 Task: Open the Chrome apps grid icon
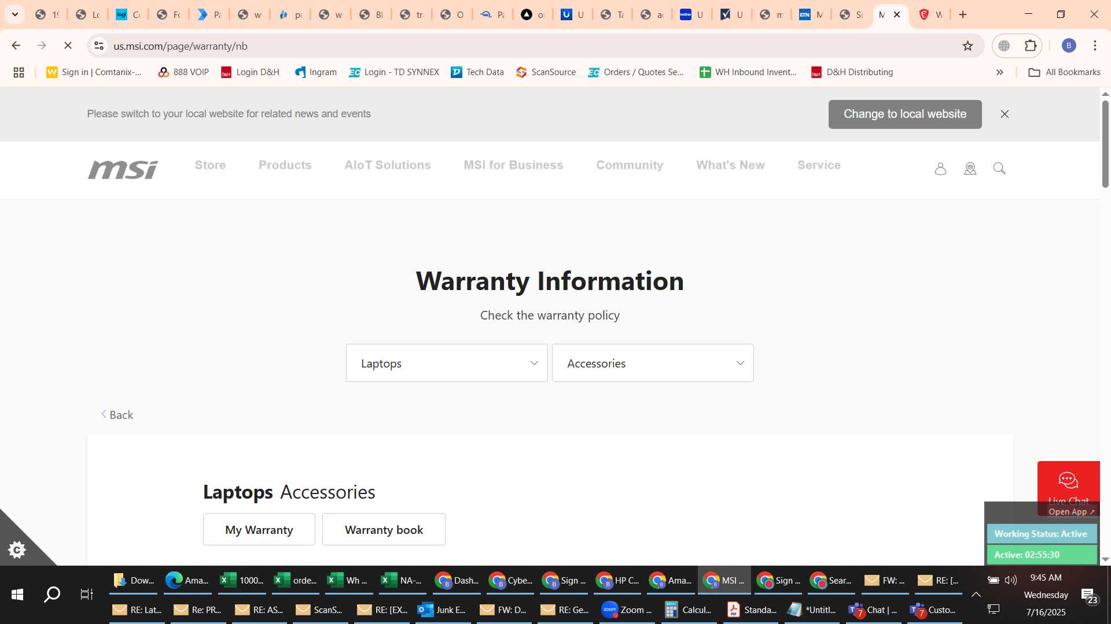click(x=19, y=72)
